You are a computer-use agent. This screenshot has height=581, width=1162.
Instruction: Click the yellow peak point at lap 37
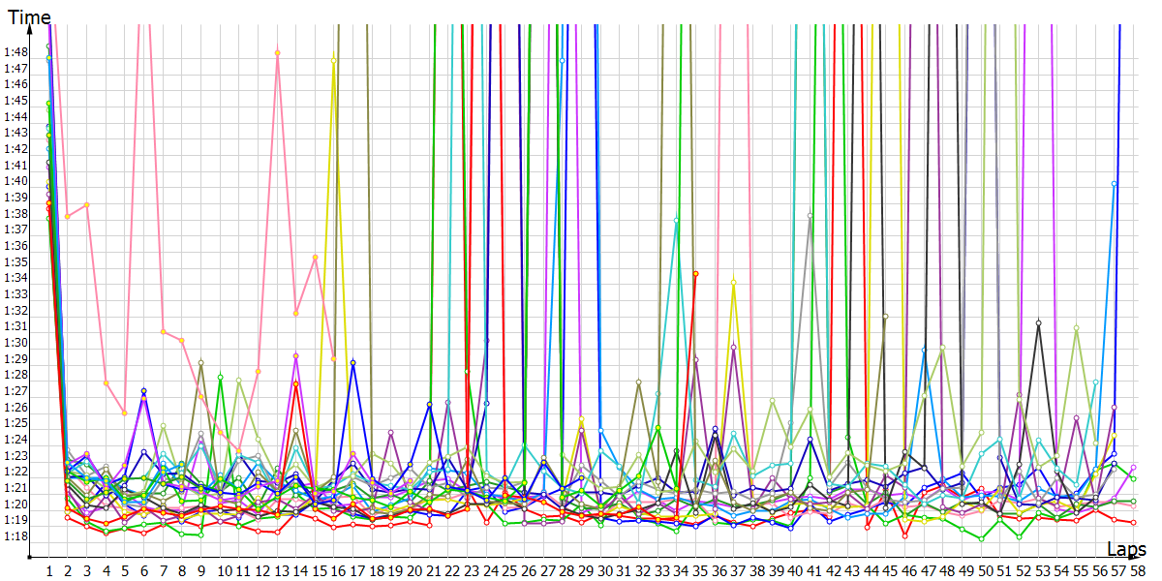[x=734, y=282]
